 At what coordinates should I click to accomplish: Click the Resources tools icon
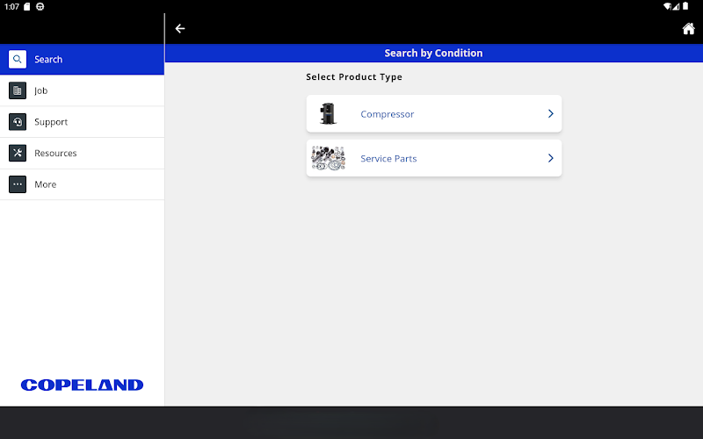click(18, 153)
